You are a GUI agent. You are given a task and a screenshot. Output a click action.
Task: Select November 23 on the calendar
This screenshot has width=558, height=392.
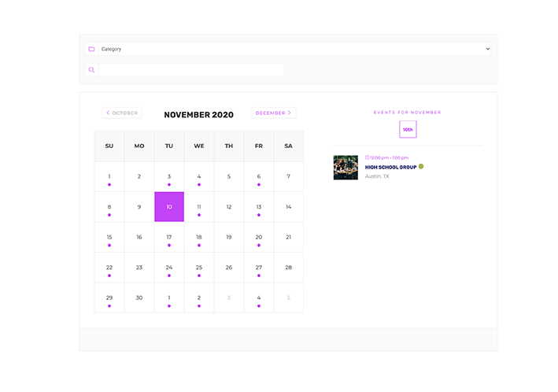(x=139, y=268)
